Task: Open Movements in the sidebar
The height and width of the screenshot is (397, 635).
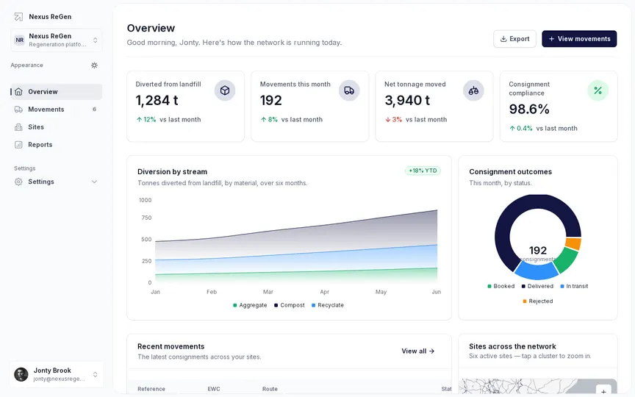Action: coord(57,110)
